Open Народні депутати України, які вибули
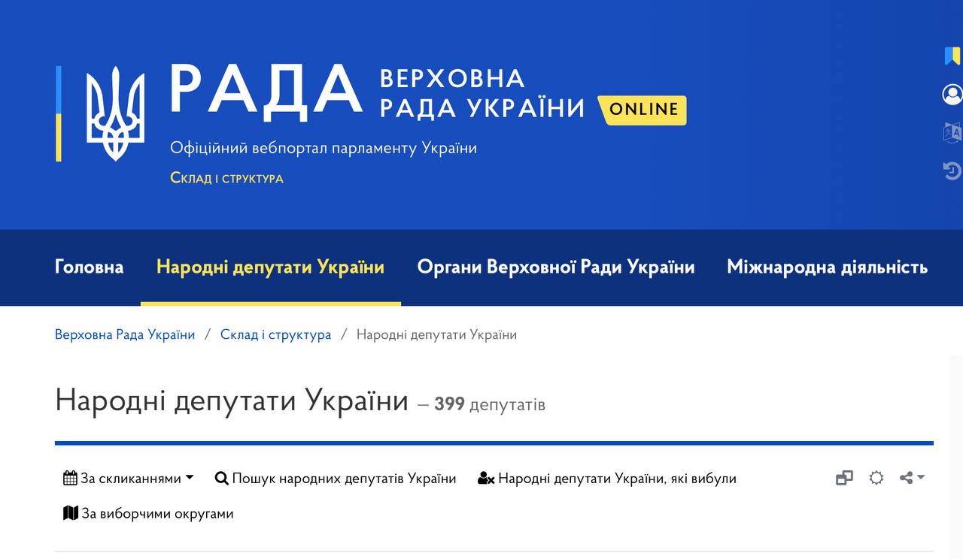Viewport: 963px width, 559px height. click(x=607, y=479)
